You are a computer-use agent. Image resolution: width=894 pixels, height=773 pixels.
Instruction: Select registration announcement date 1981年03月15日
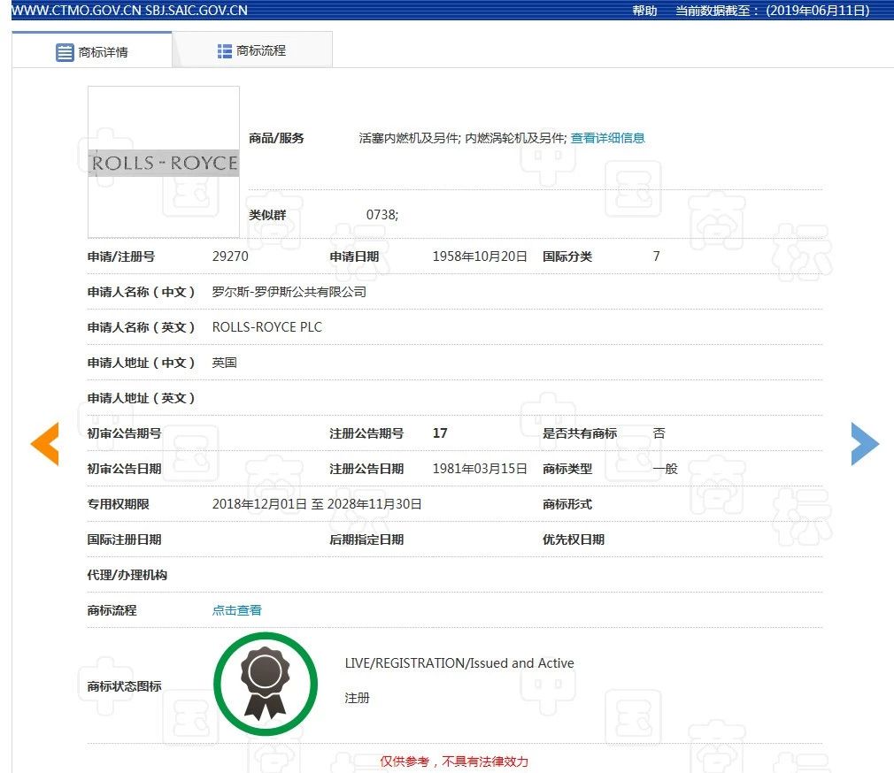click(x=480, y=468)
